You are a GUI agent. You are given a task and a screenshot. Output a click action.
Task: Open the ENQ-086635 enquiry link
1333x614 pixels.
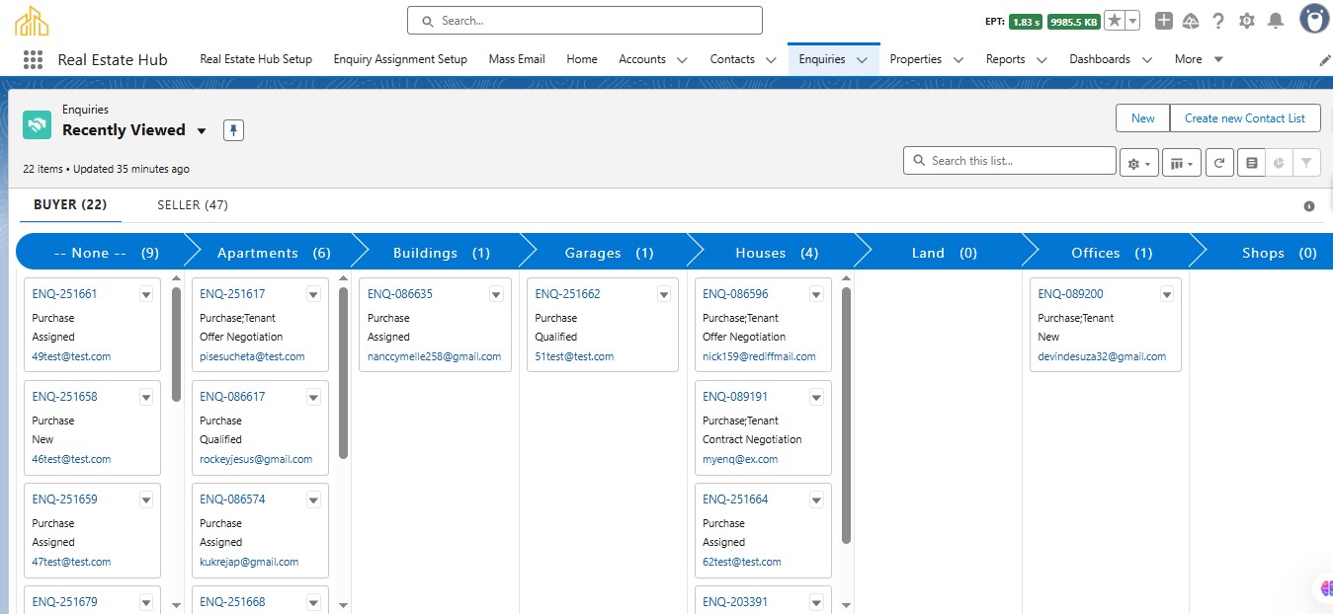click(400, 294)
